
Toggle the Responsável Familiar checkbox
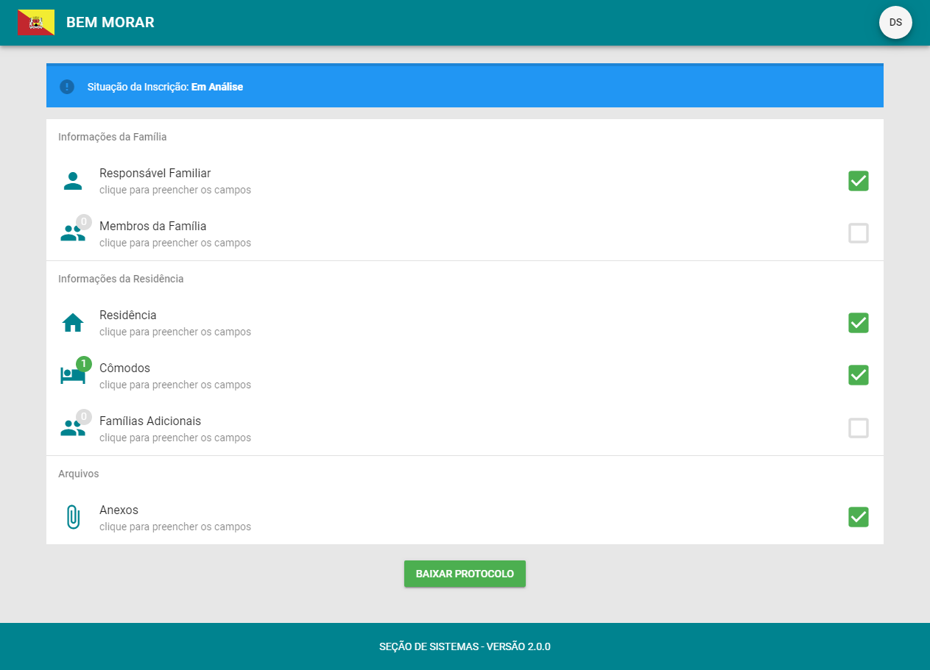pos(858,181)
